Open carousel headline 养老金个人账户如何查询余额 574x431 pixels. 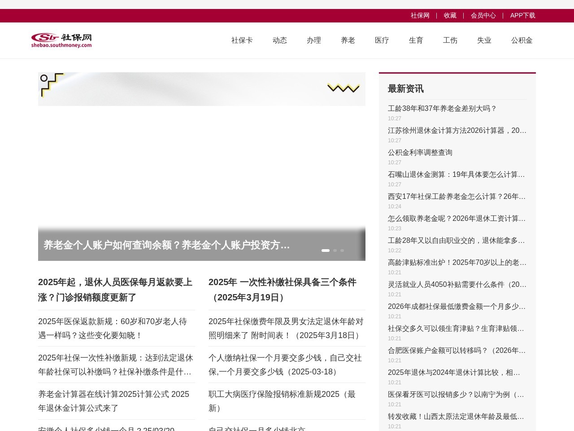(167, 245)
